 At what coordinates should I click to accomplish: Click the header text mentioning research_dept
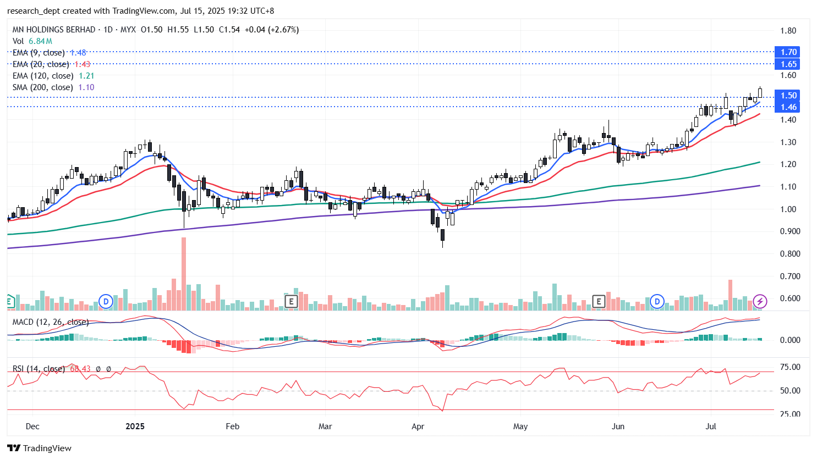tap(140, 11)
